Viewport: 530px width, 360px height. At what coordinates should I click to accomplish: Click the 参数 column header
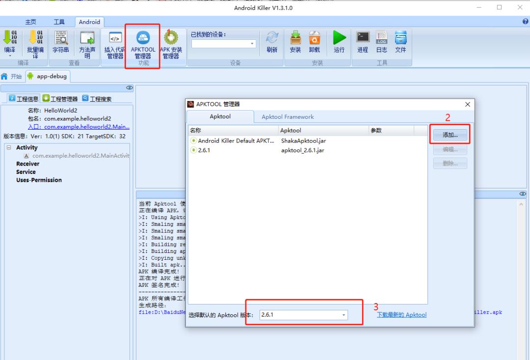(391, 130)
